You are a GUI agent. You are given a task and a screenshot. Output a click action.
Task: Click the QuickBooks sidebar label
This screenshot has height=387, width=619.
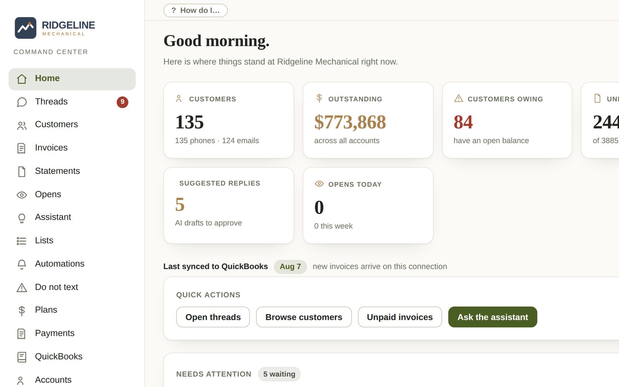tap(58, 356)
